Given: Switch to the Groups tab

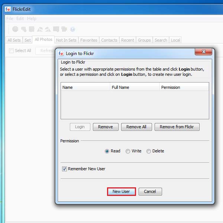Looking at the screenshot, I should point(144,40).
